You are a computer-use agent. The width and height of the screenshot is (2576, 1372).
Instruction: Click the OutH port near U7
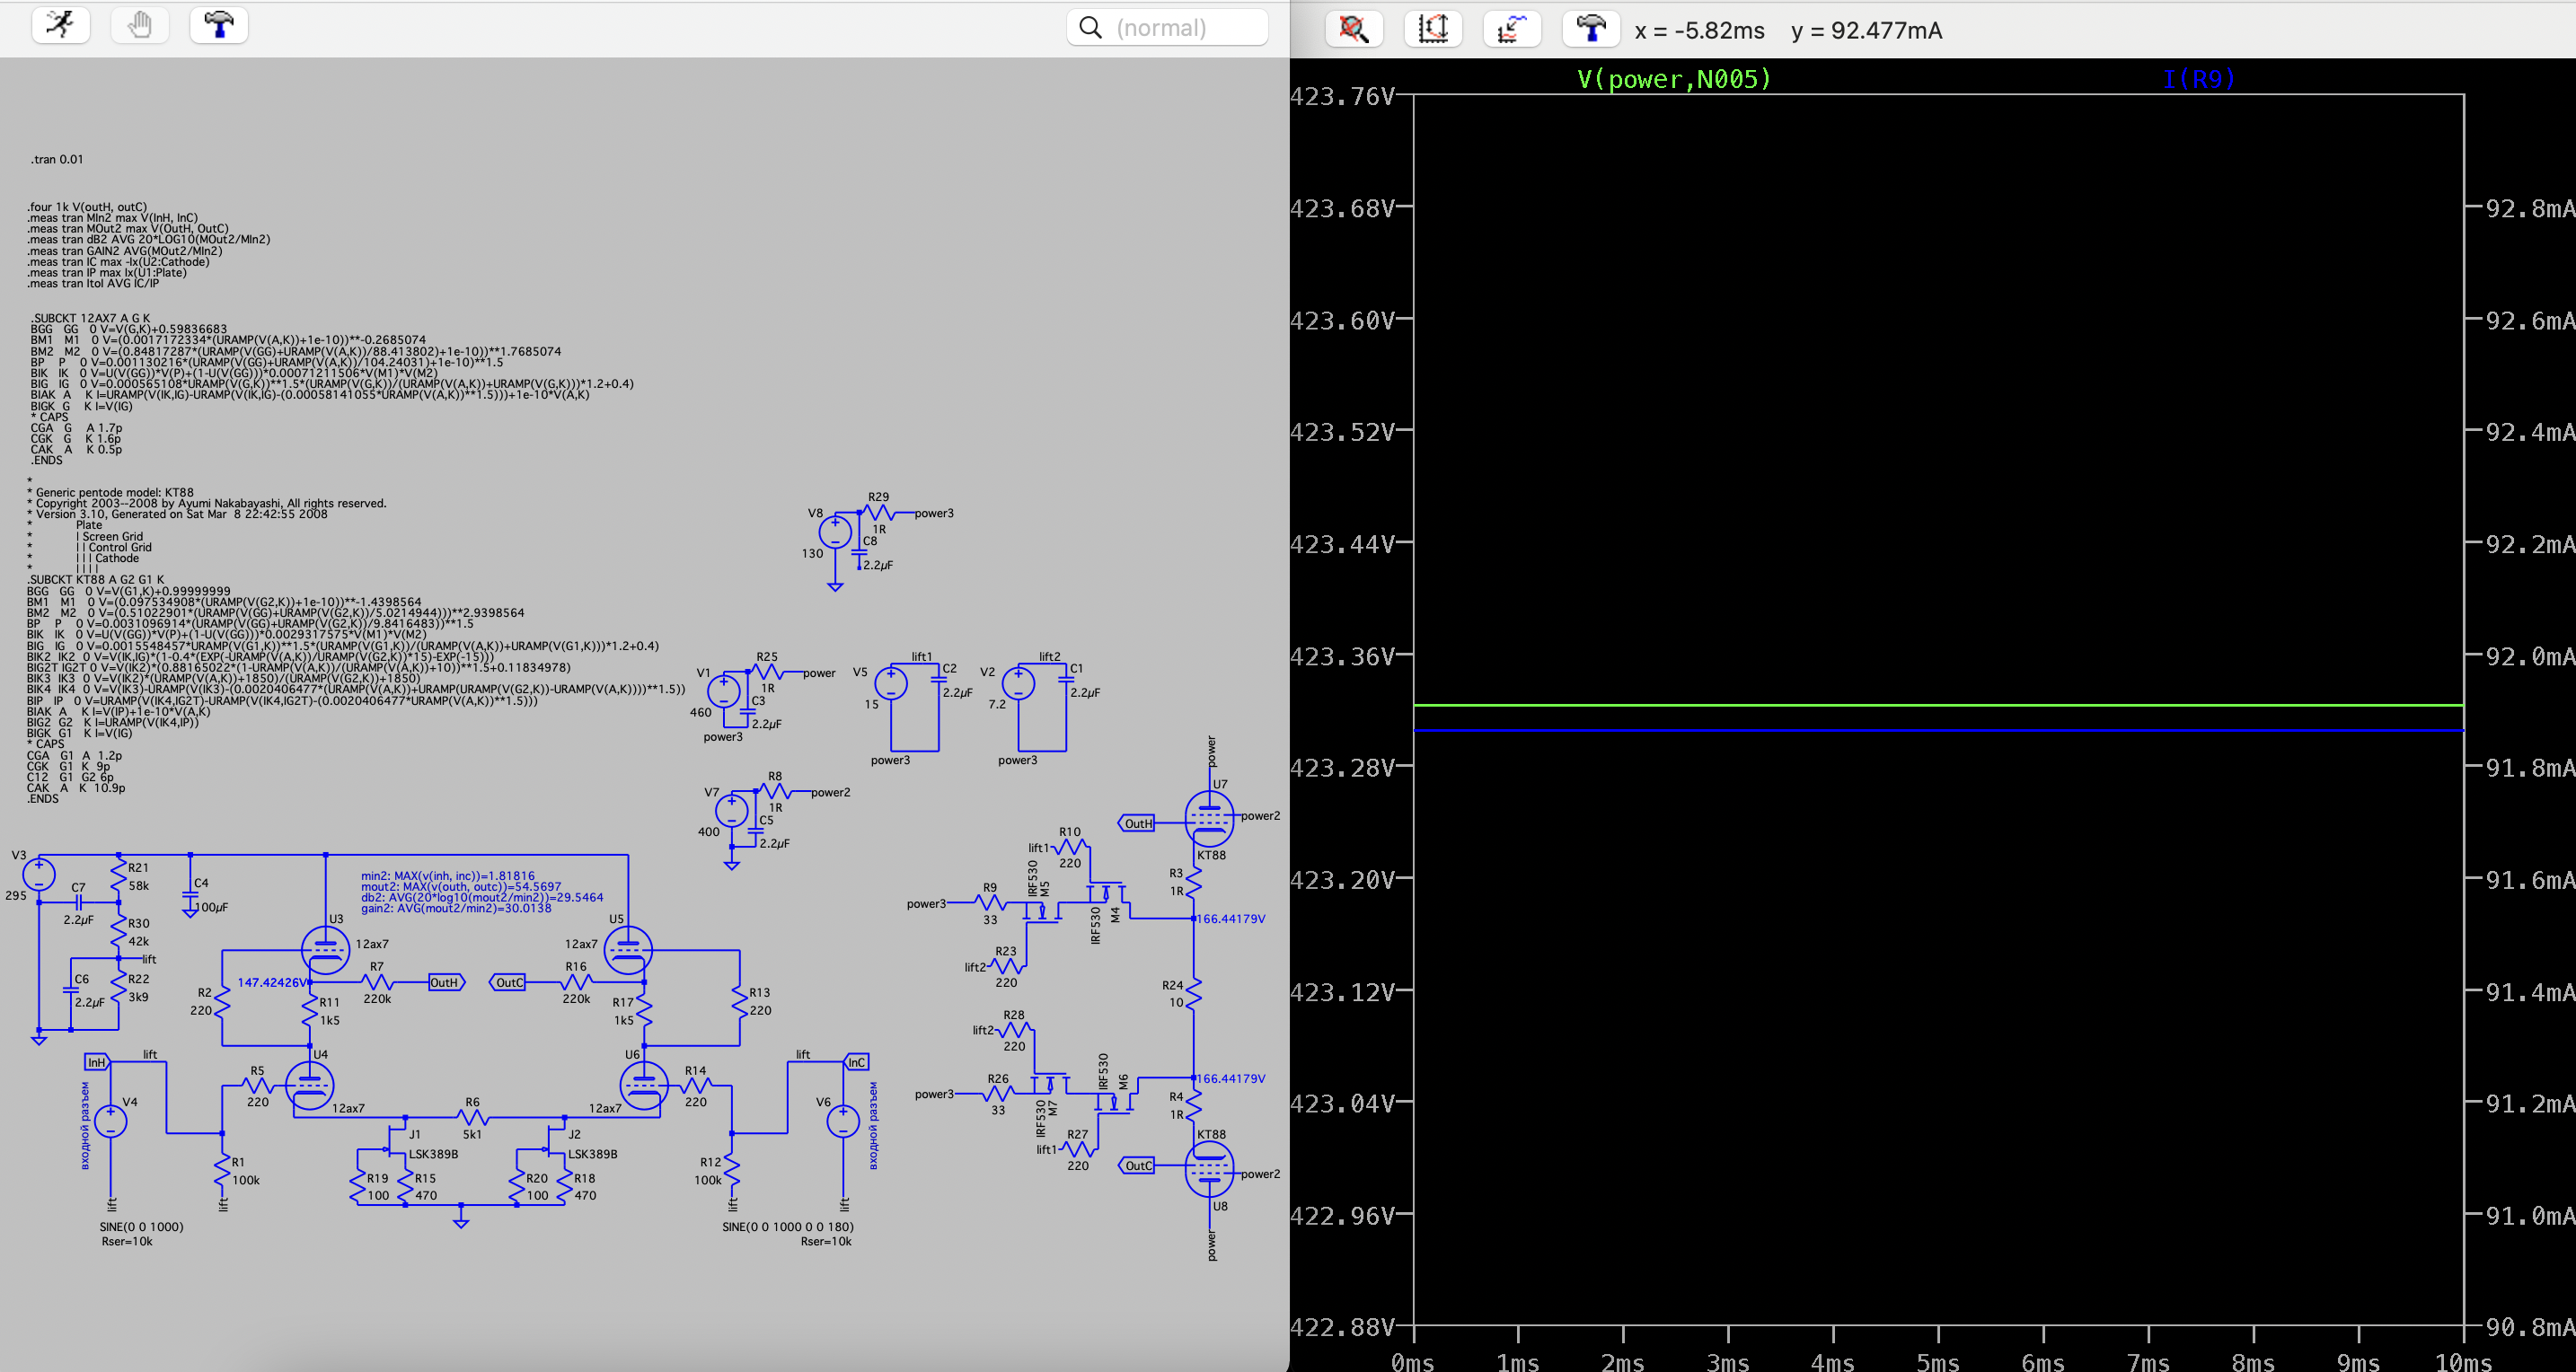coord(1137,824)
